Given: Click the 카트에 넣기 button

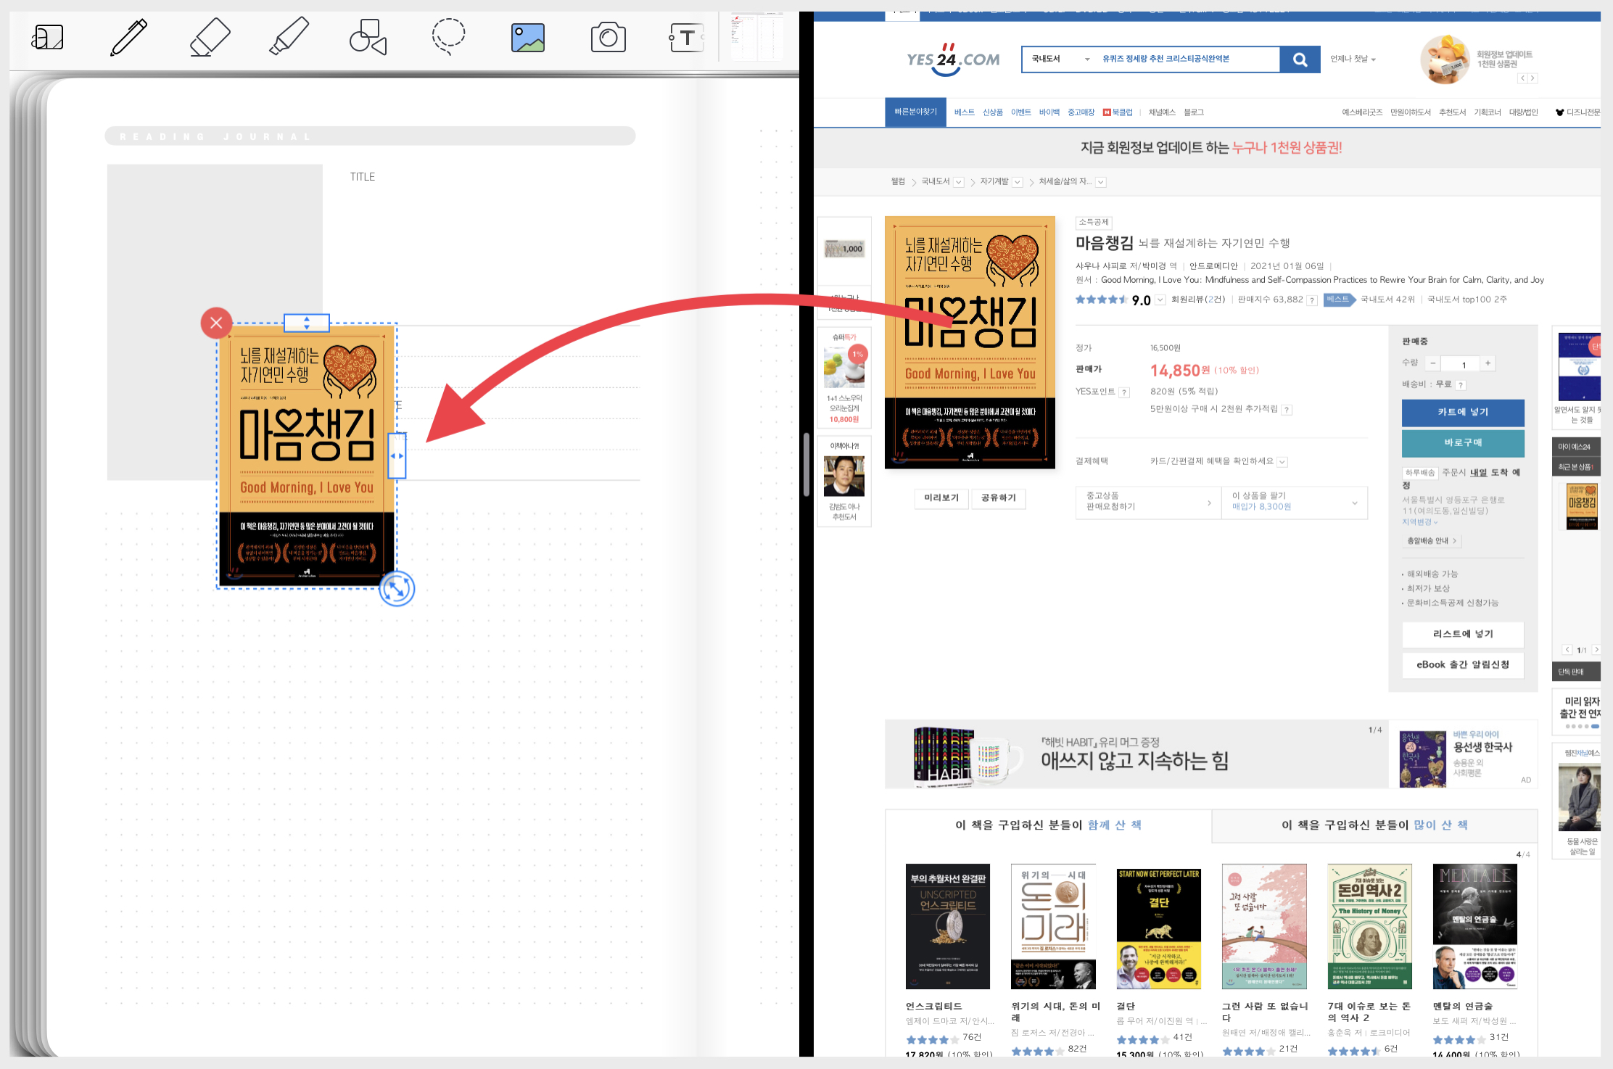Looking at the screenshot, I should [x=1462, y=412].
